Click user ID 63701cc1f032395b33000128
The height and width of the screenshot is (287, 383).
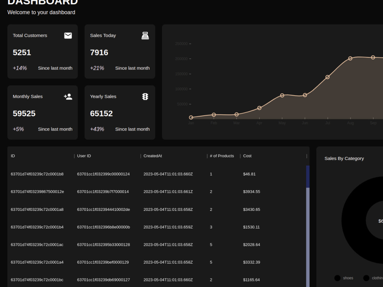click(103, 245)
